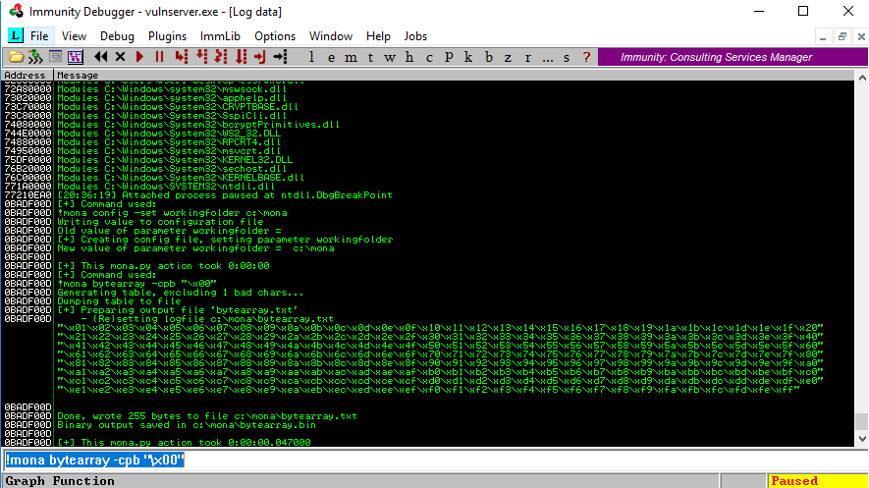Open breakpoints window with 'b' button
Screen dimensions: 869x488
488,57
